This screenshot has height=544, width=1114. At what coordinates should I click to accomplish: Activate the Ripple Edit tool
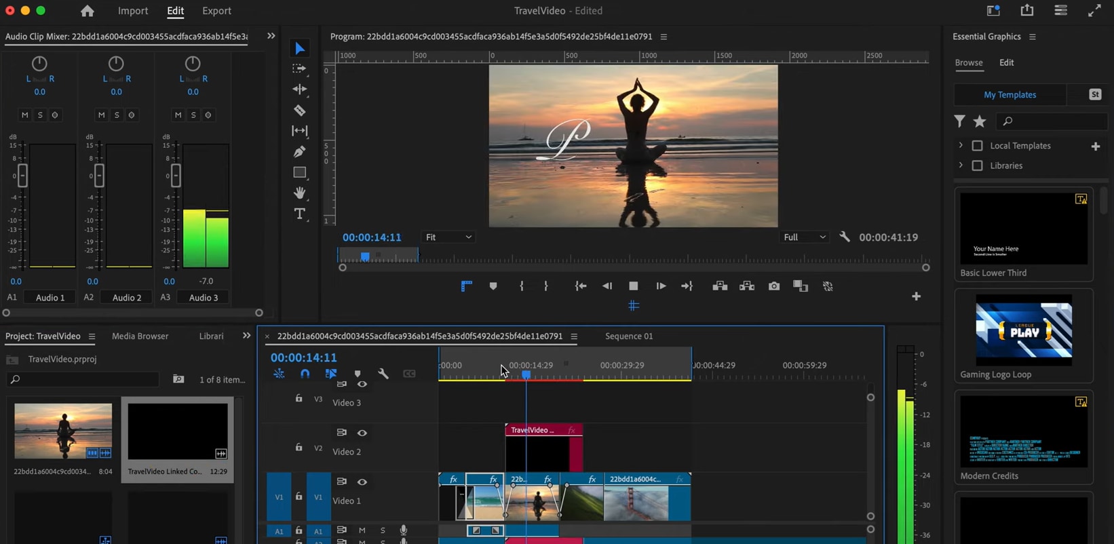click(x=299, y=89)
